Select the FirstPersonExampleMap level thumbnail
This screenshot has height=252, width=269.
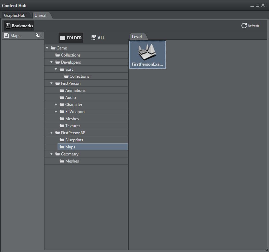click(x=147, y=55)
